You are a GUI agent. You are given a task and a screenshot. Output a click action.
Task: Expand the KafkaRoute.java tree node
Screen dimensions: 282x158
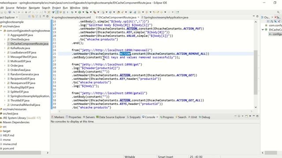coord(5,48)
